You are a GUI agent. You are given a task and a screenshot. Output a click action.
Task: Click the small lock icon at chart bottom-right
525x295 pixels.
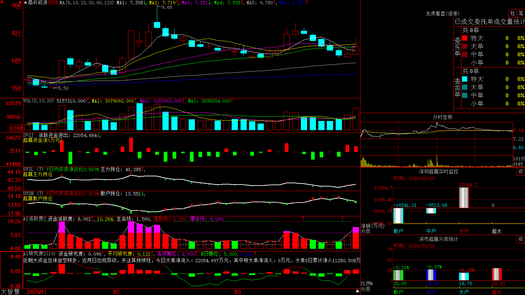358,291
